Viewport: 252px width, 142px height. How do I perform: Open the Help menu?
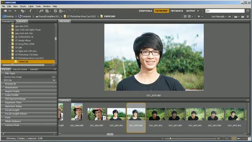click(55, 6)
